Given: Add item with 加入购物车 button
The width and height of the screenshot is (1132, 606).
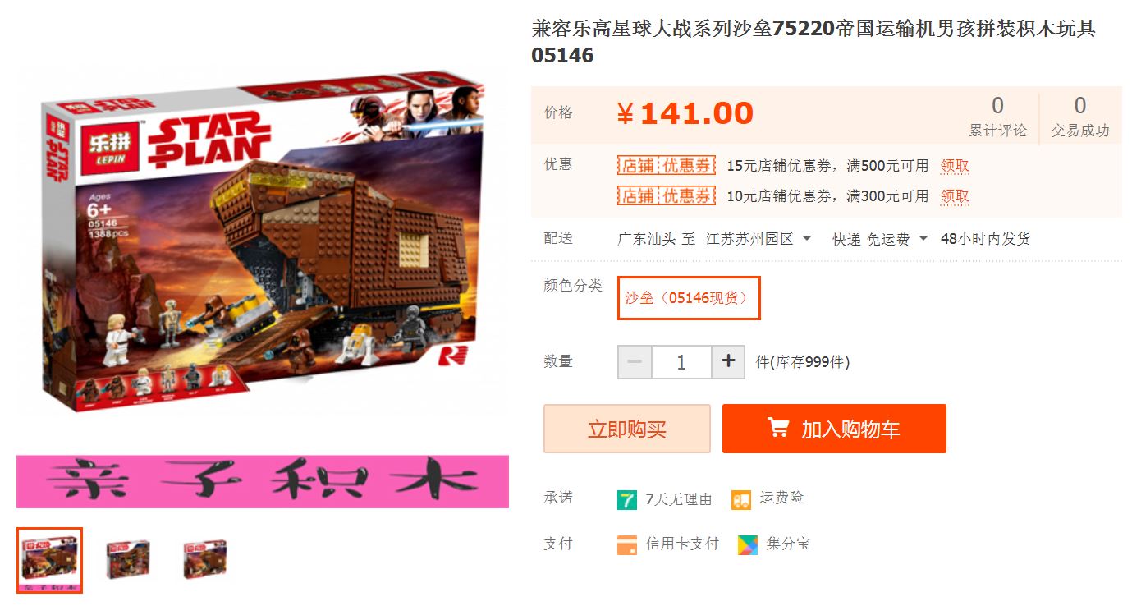Looking at the screenshot, I should [x=834, y=429].
